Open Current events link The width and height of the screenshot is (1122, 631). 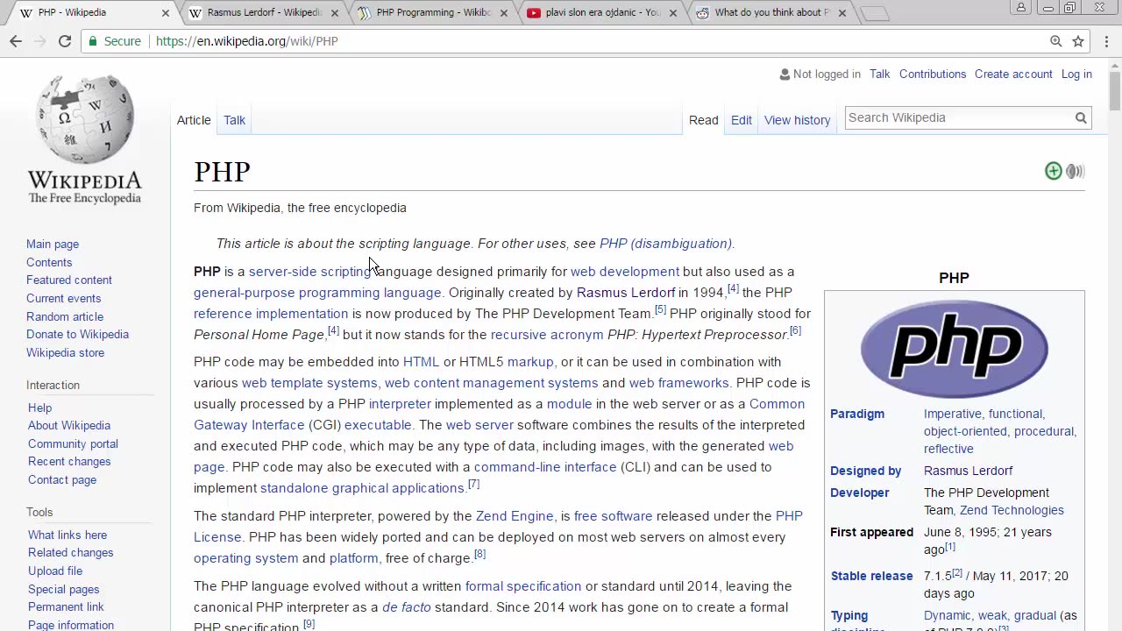pos(63,299)
